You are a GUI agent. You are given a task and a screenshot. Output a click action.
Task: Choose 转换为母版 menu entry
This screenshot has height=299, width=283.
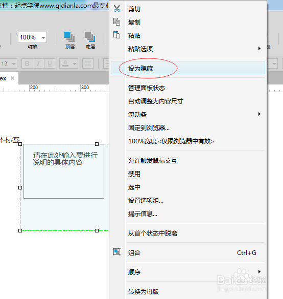pyautogui.click(x=188, y=291)
